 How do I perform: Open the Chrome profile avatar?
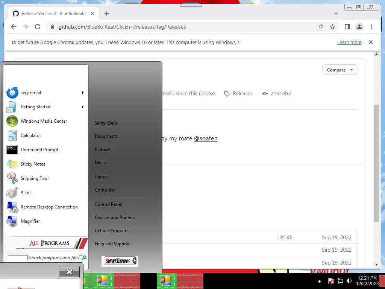point(359,27)
